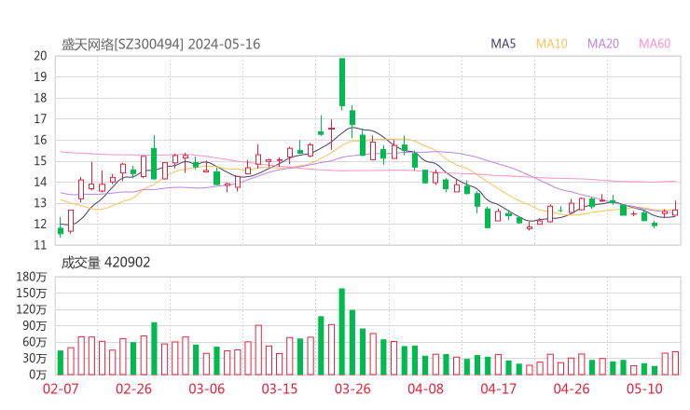Click the 04-17 date axis label
The width and height of the screenshot is (690, 410).
tap(499, 389)
